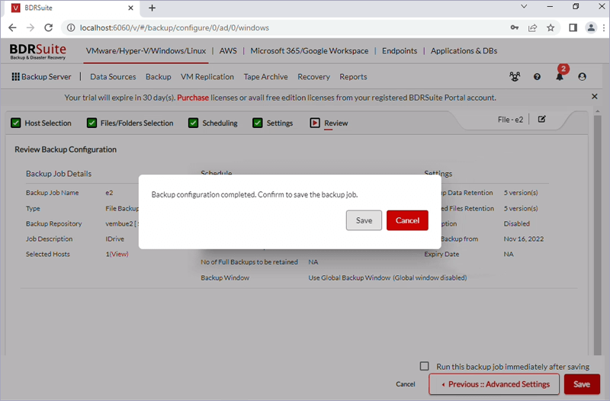Open saved passwords key icon
This screenshot has height=401, width=610.
[x=514, y=27]
